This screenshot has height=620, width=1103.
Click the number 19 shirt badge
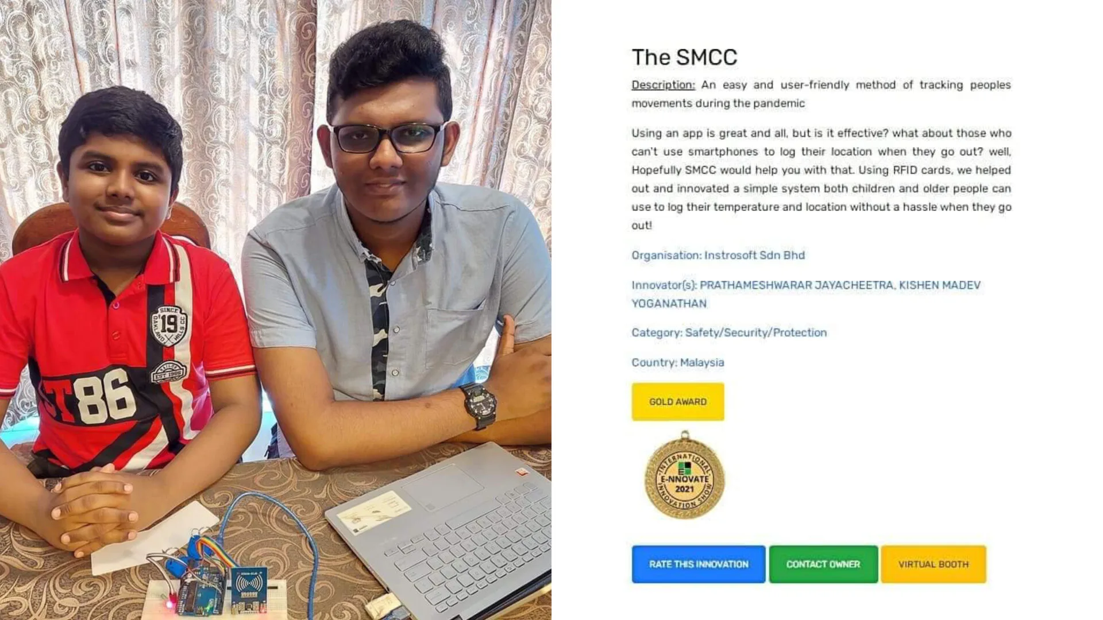(168, 325)
